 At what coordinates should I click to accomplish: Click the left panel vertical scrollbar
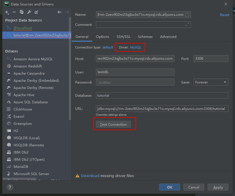click(70, 68)
